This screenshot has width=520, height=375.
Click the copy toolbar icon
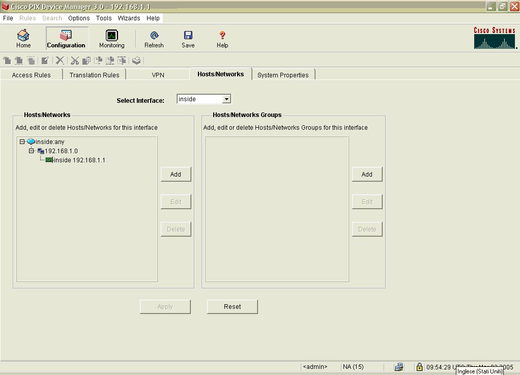(x=86, y=61)
